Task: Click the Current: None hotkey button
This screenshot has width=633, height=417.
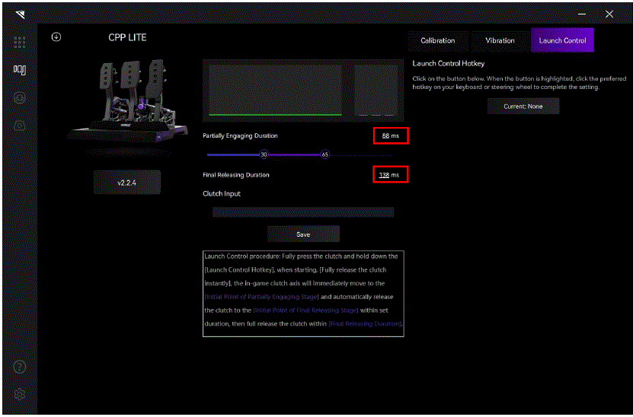Action: 523,107
